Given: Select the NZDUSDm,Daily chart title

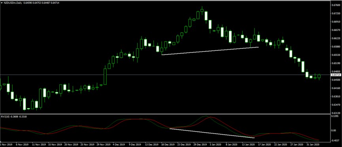Looking at the screenshot, I should 13,3.
